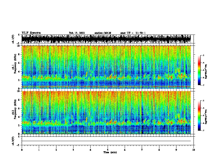Click the "ch.3(V)" axis label
The height and width of the screenshot is (168, 218).
[x=13, y=141]
